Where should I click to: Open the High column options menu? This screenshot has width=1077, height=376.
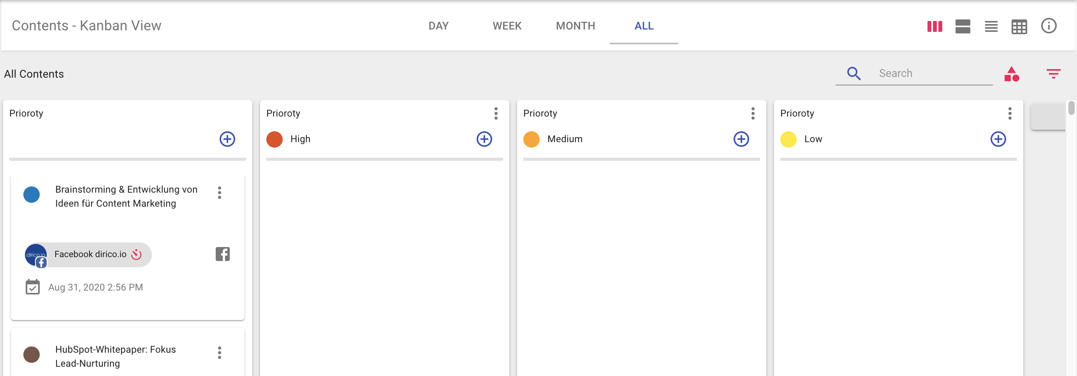point(496,113)
